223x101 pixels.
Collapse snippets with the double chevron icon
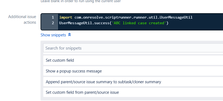pos(69,35)
